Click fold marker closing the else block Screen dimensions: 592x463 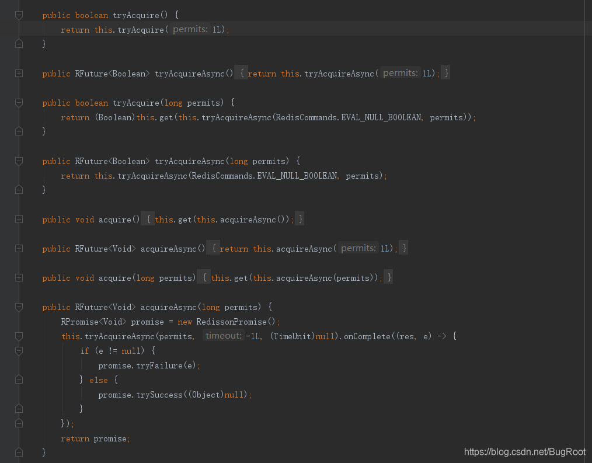pyautogui.click(x=19, y=409)
